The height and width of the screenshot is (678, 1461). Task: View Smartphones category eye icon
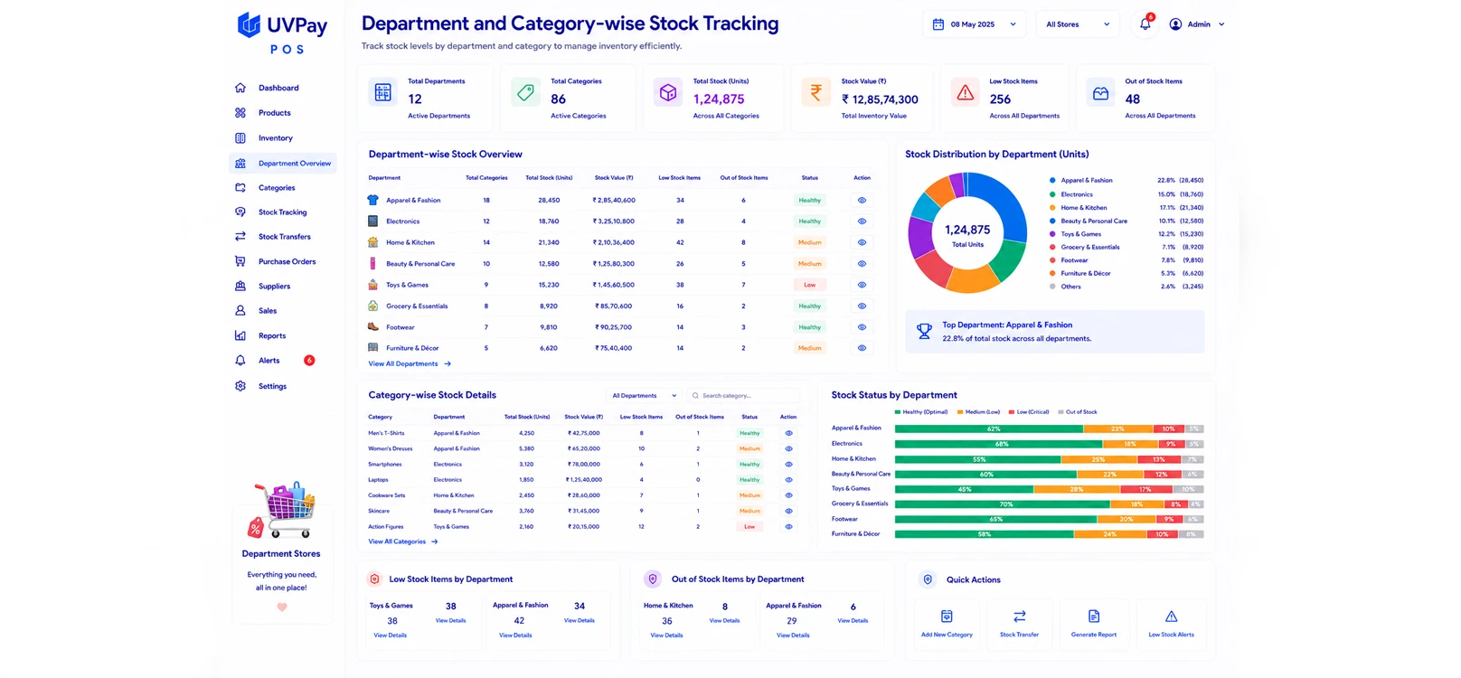click(788, 465)
